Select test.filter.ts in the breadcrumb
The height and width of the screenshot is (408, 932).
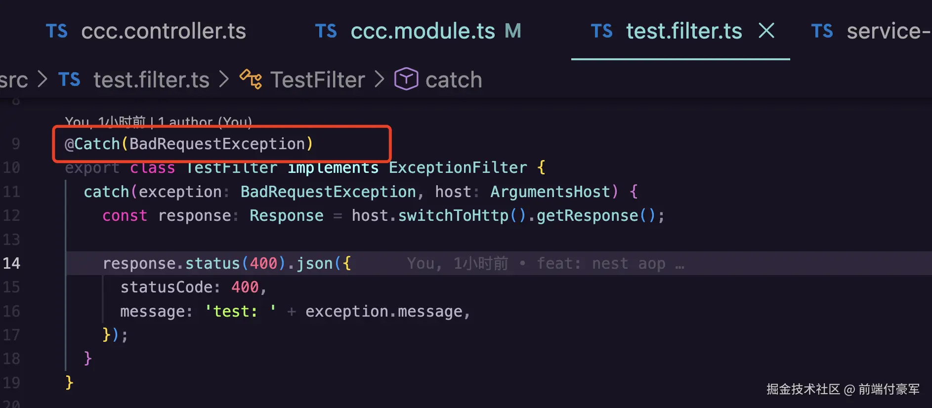point(152,80)
